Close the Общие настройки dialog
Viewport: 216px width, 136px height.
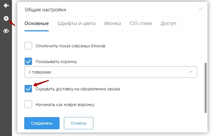200,9
